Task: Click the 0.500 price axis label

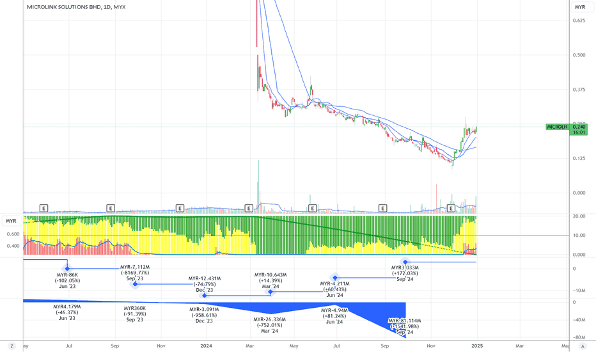Action: pyautogui.click(x=579, y=55)
